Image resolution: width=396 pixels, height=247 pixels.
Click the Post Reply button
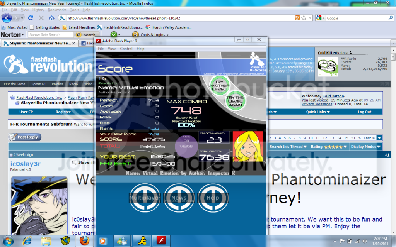point(25,137)
